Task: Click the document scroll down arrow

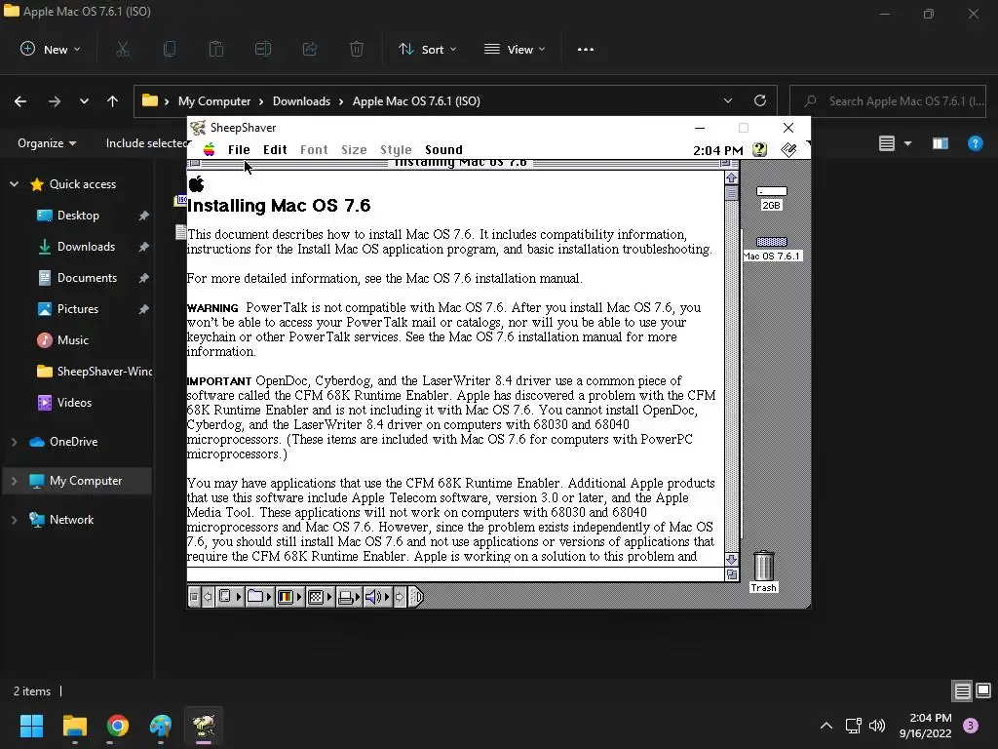Action: point(731,559)
